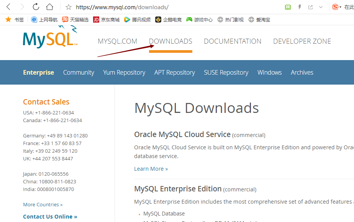Open the 天猫精选 bookmark
Screen dimensions: 354x222
[x=75, y=20]
